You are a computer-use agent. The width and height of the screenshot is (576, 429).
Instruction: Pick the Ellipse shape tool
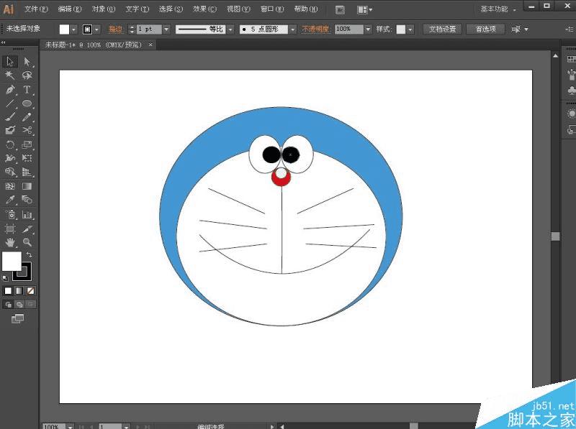27,103
